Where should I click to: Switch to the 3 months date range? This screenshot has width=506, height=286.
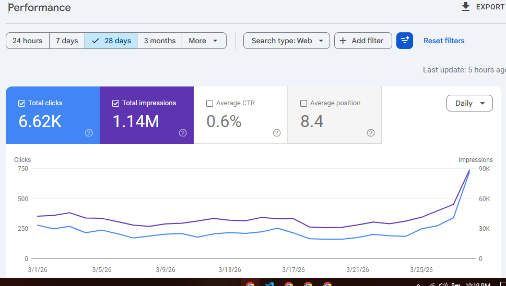click(159, 41)
